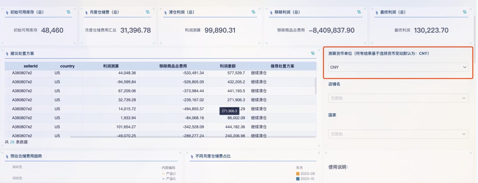
Task: Click the 共 26 条数据 record count
Action: (16, 142)
